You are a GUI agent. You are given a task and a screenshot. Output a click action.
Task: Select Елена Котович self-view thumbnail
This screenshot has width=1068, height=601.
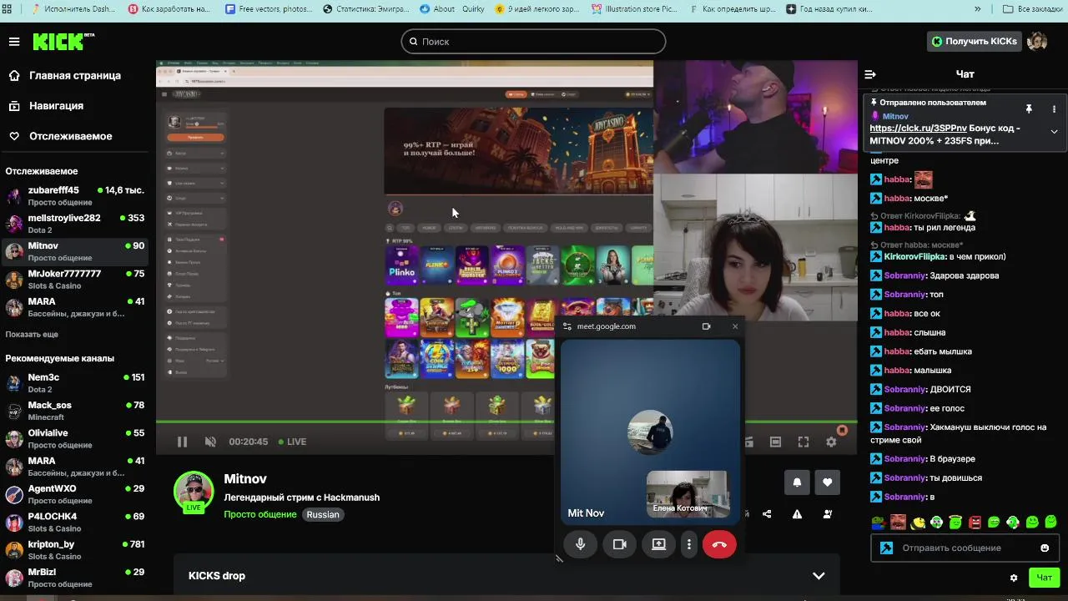(x=688, y=493)
